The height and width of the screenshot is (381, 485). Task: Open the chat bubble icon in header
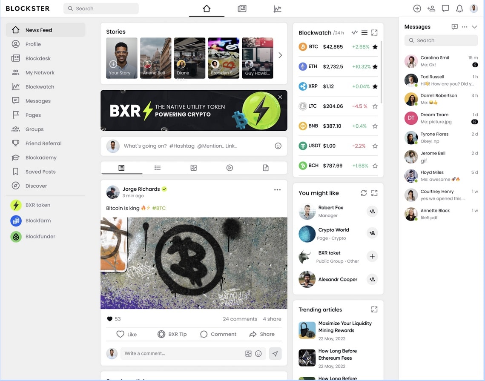click(x=445, y=9)
